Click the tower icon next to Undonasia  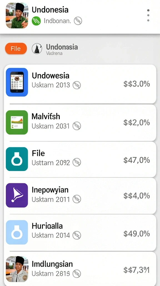[37, 49]
